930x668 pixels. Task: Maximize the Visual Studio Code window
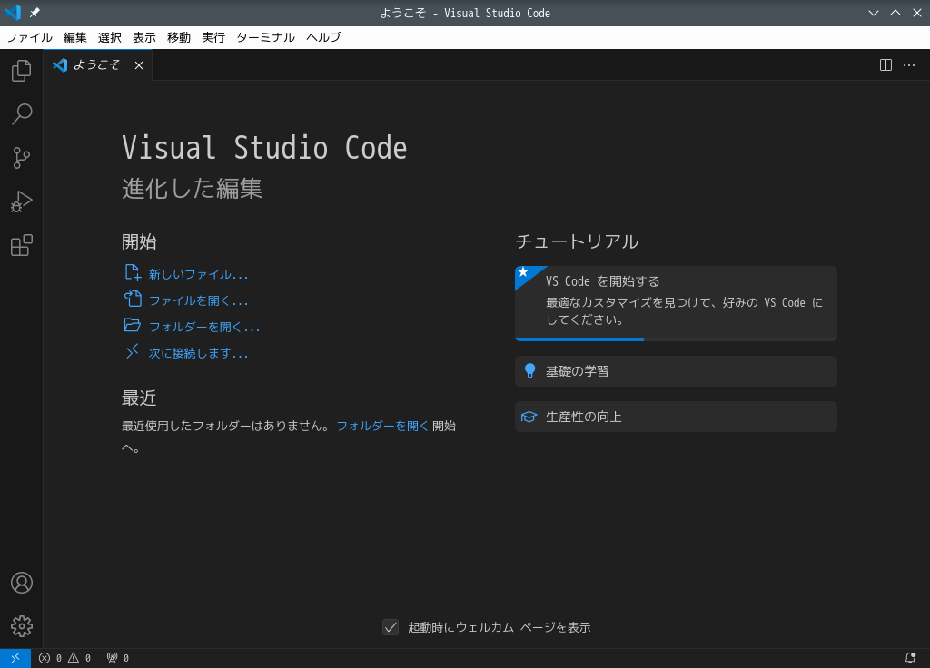(895, 13)
